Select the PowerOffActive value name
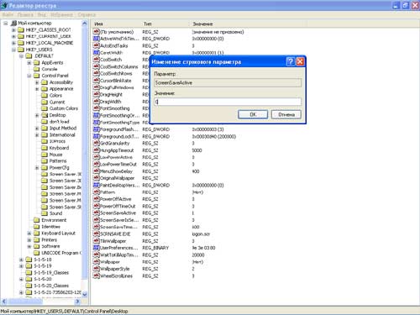 pyautogui.click(x=116, y=199)
